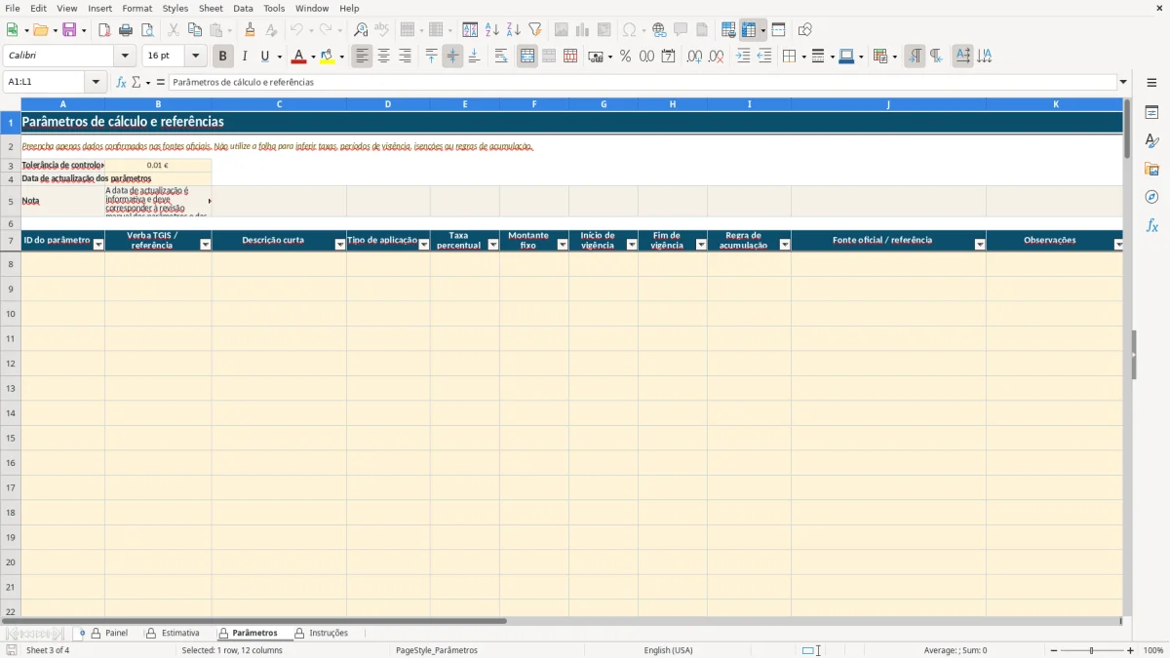Image resolution: width=1170 pixels, height=658 pixels.
Task: Open the Font Size dropdown
Action: (x=195, y=57)
